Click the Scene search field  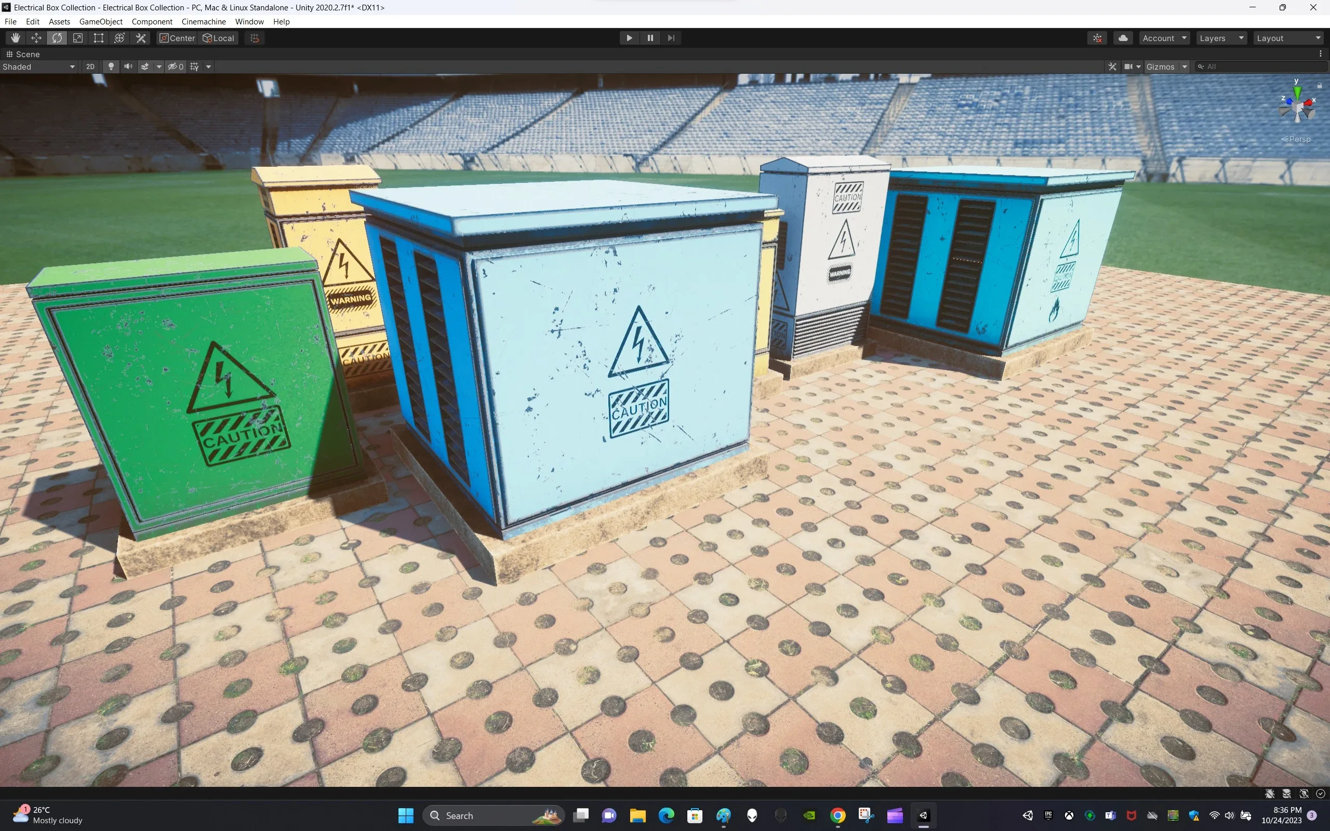click(1261, 66)
